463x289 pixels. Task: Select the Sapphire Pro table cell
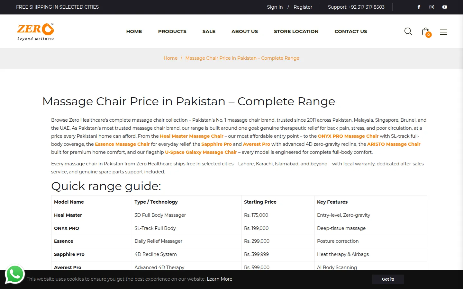[x=92, y=255]
